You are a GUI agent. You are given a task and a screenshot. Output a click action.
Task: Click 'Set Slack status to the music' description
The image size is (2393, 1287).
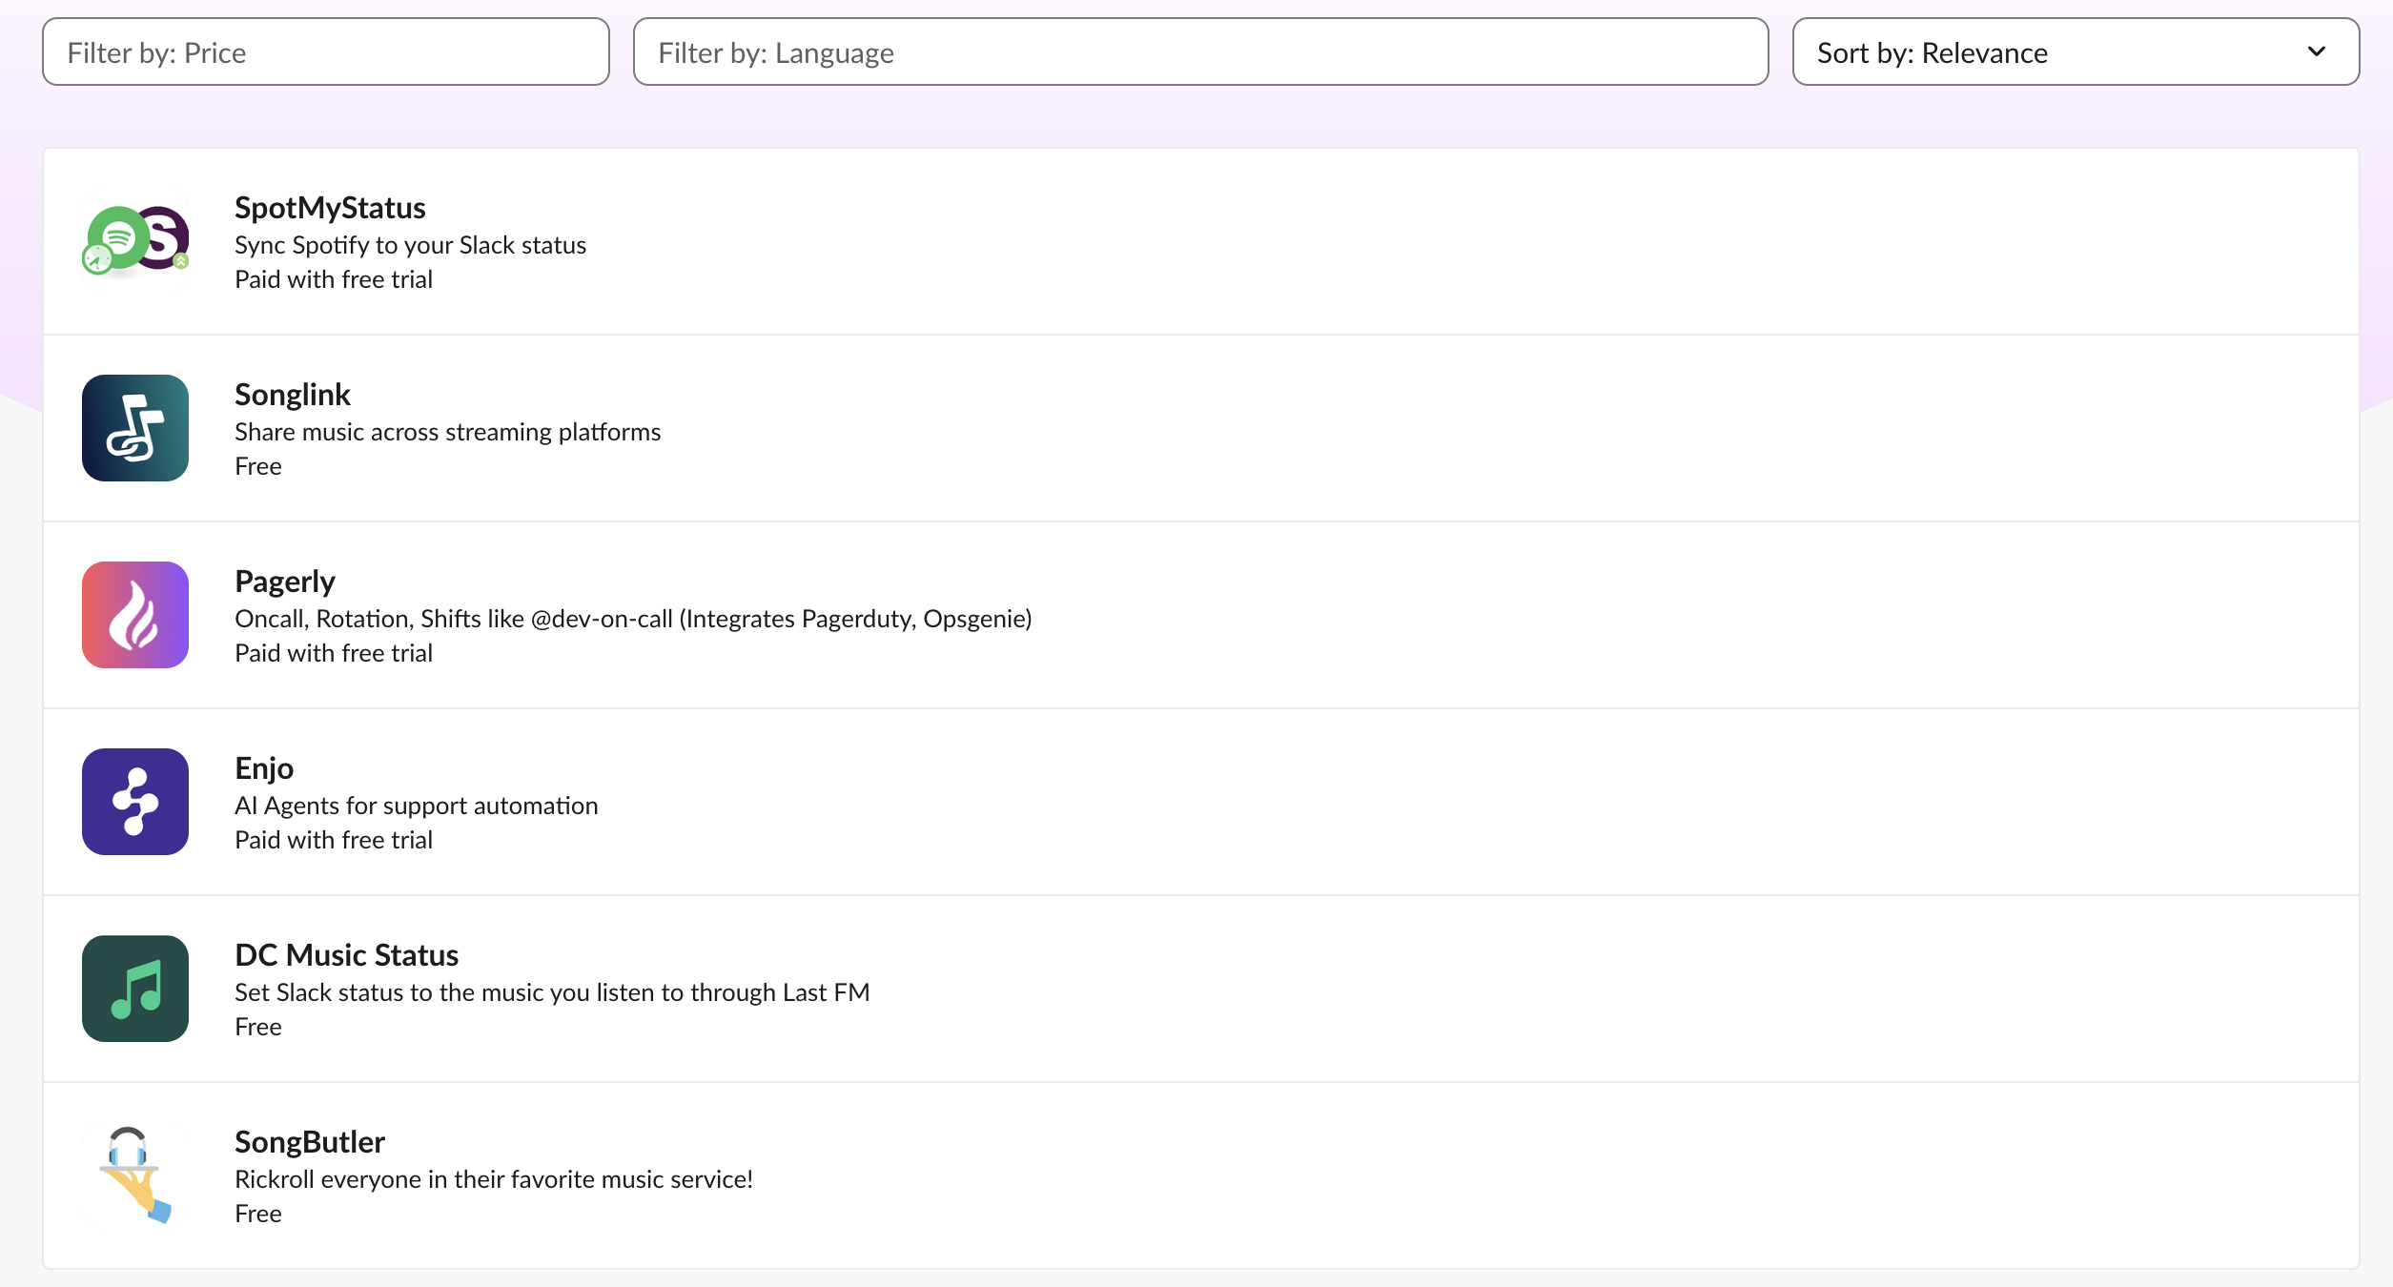click(x=552, y=992)
